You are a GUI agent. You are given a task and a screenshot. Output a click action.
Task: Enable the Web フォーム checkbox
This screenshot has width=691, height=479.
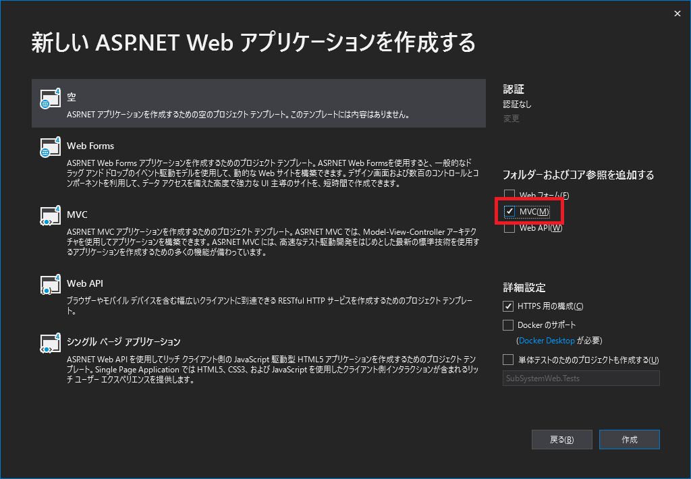tap(509, 195)
